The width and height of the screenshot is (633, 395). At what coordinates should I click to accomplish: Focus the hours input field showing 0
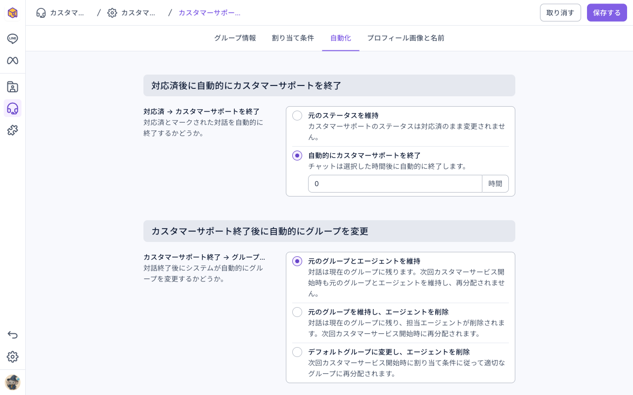point(395,184)
